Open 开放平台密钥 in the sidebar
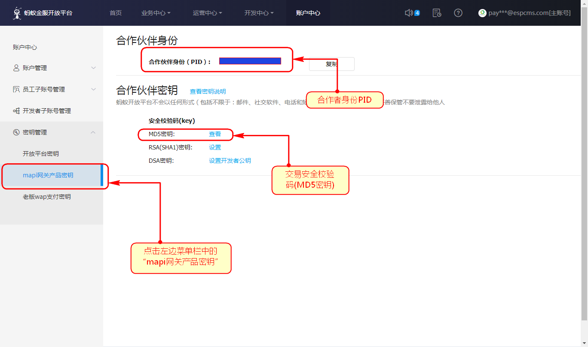 [x=41, y=154]
